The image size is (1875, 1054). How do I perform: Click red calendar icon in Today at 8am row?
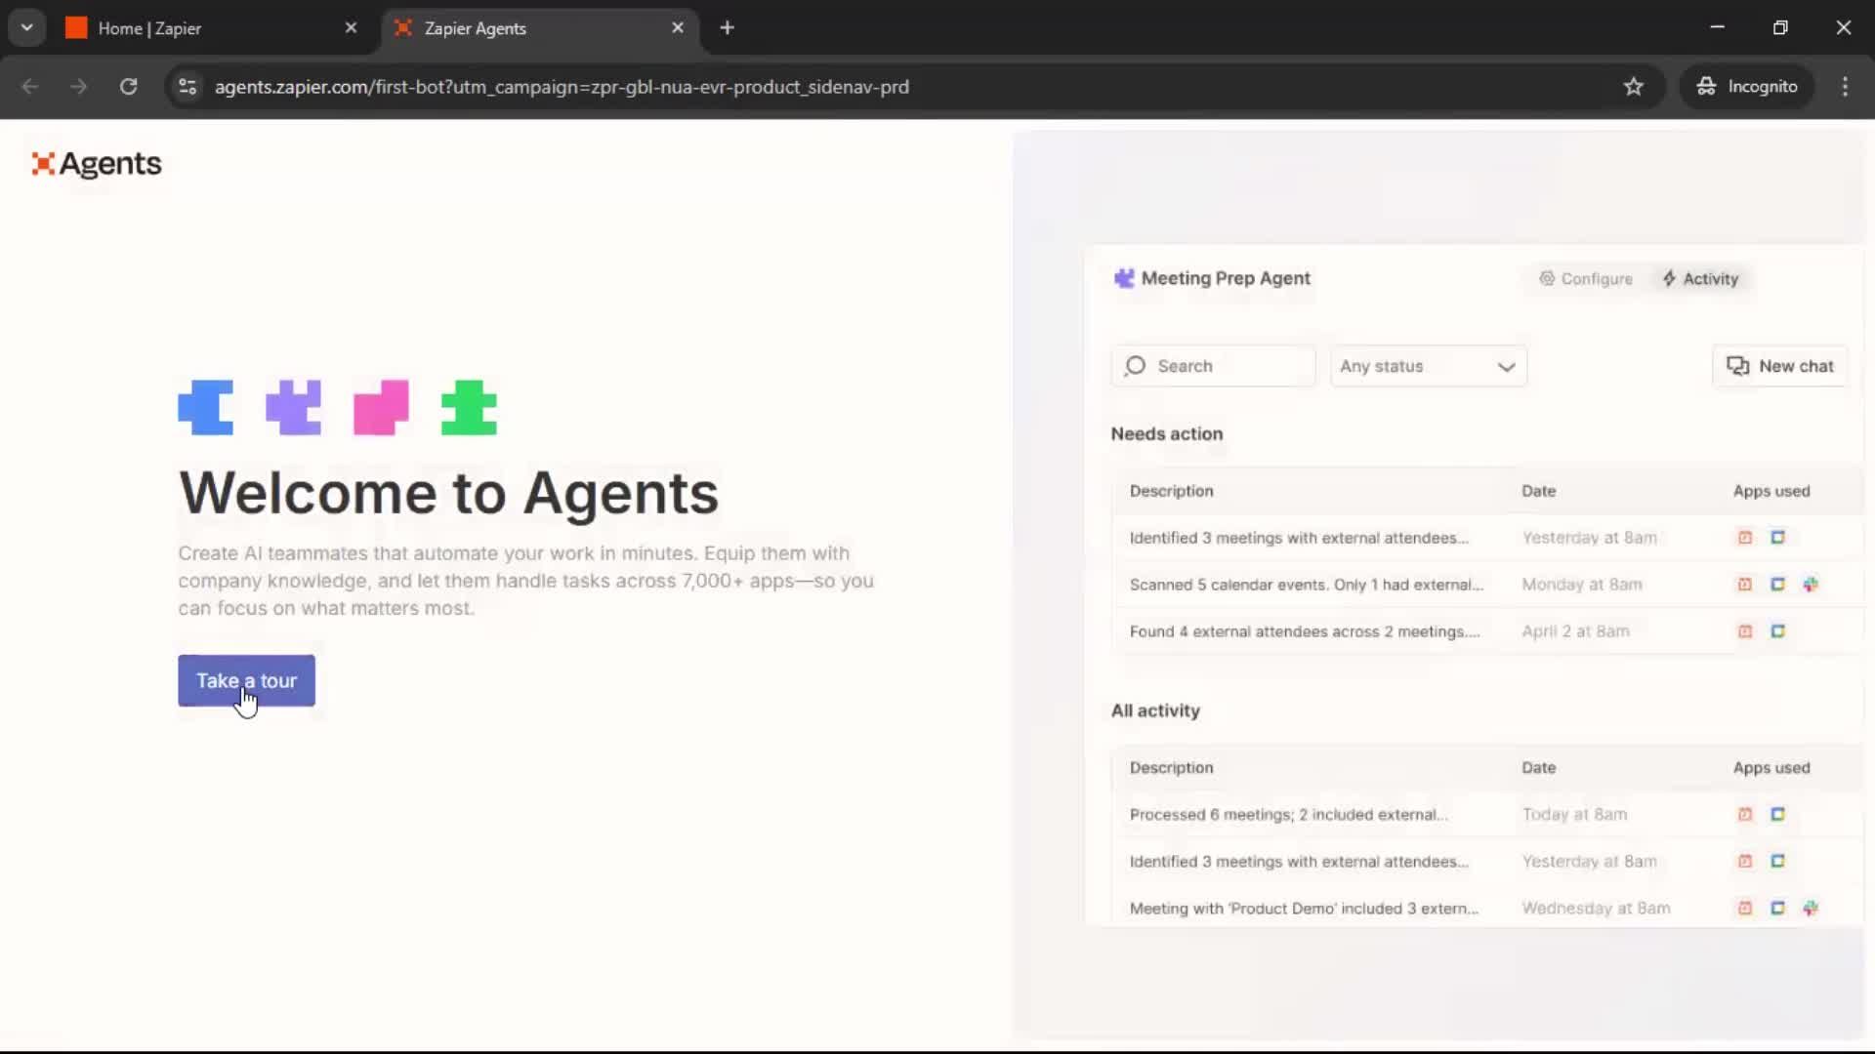[1745, 814]
